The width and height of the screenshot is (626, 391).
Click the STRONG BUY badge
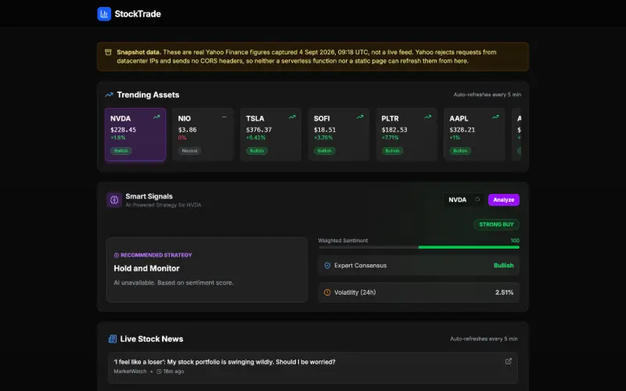point(496,224)
